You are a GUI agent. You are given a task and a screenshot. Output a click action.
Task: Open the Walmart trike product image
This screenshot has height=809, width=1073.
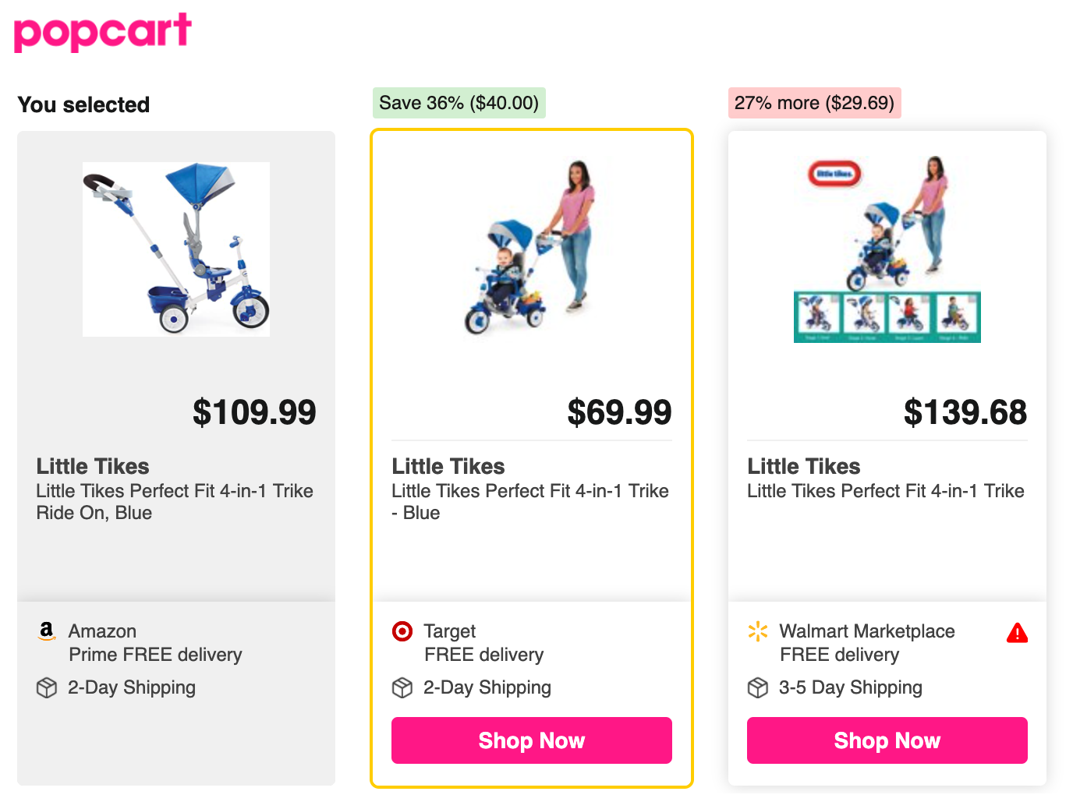point(887,249)
